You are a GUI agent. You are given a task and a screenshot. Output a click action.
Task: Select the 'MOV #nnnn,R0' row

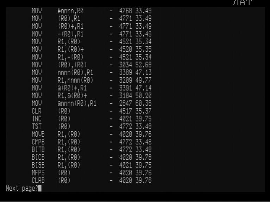pyautogui.click(x=92, y=11)
